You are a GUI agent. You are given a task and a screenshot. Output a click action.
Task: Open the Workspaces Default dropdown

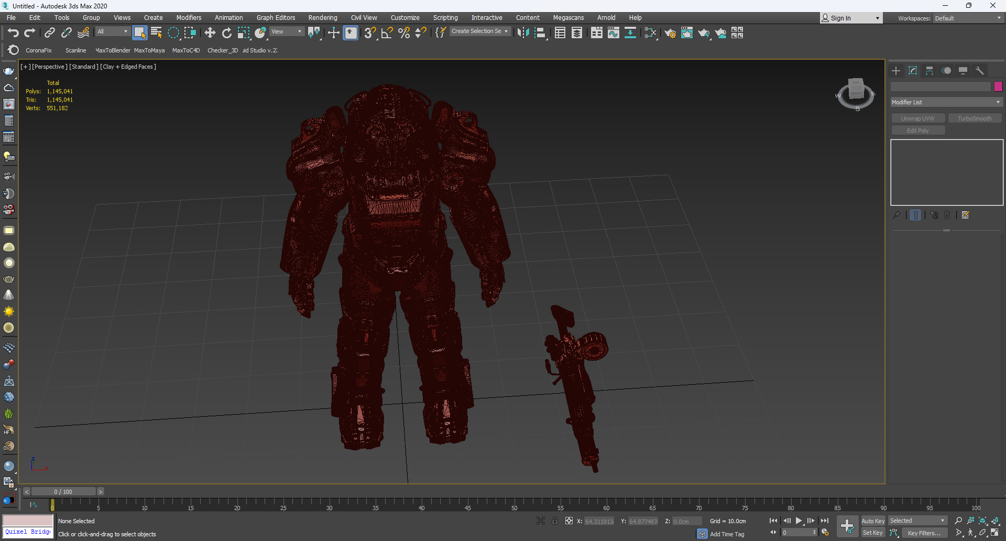[x=968, y=18]
